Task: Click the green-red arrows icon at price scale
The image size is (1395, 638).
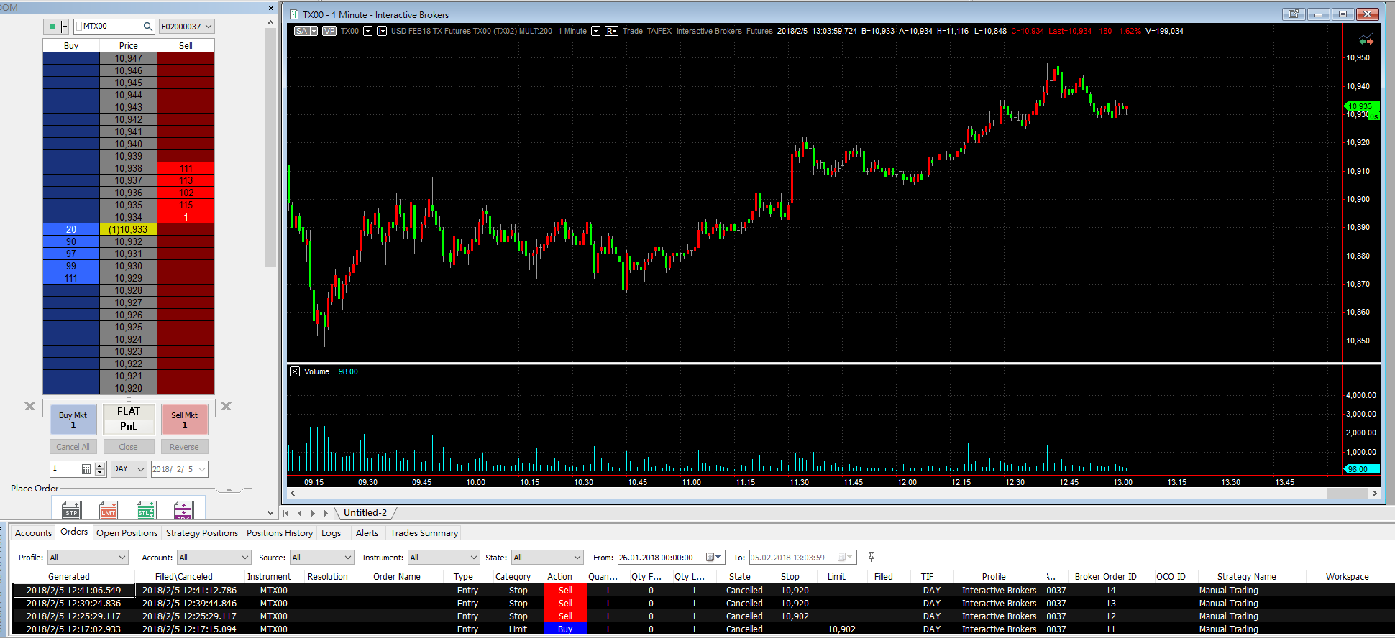Action: 1366,40
